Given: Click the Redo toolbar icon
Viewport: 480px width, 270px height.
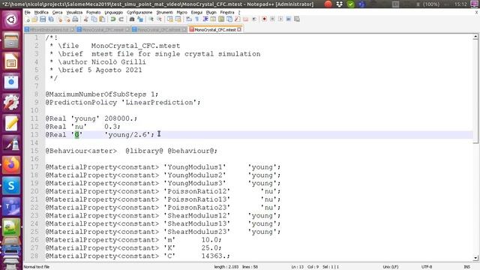Looking at the screenshot, I should 121,19.
